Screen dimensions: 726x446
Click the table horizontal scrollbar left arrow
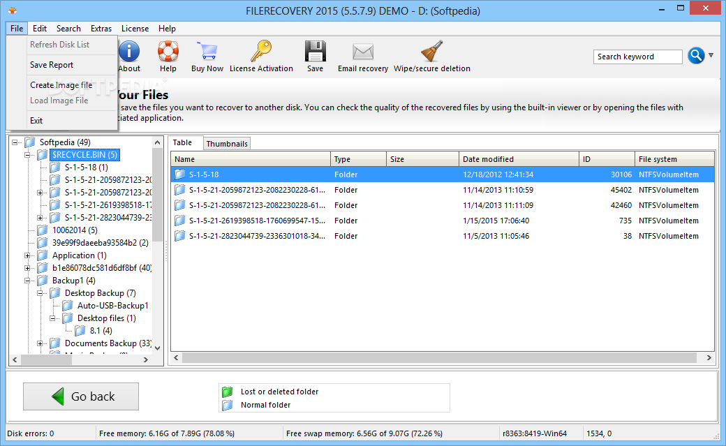177,357
